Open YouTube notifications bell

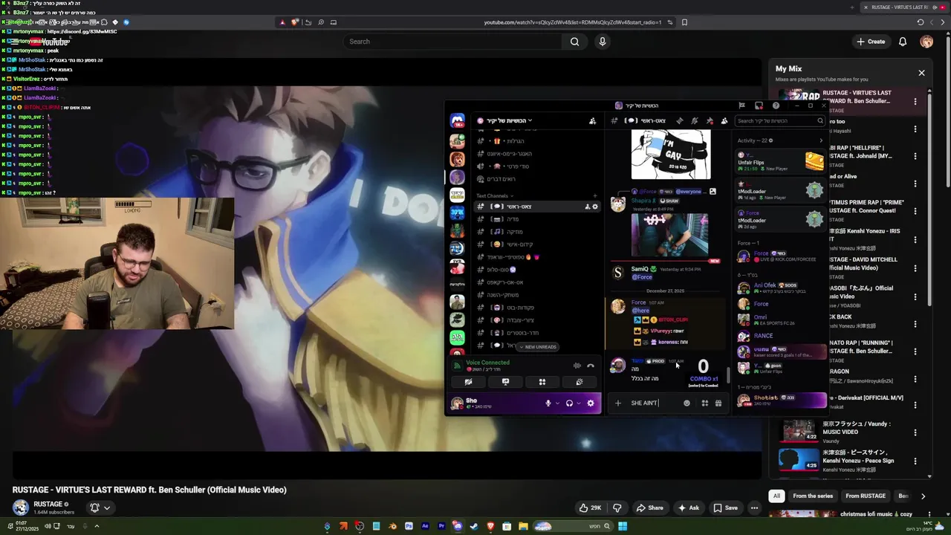[903, 42]
